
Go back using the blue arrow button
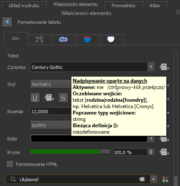point(7,22)
